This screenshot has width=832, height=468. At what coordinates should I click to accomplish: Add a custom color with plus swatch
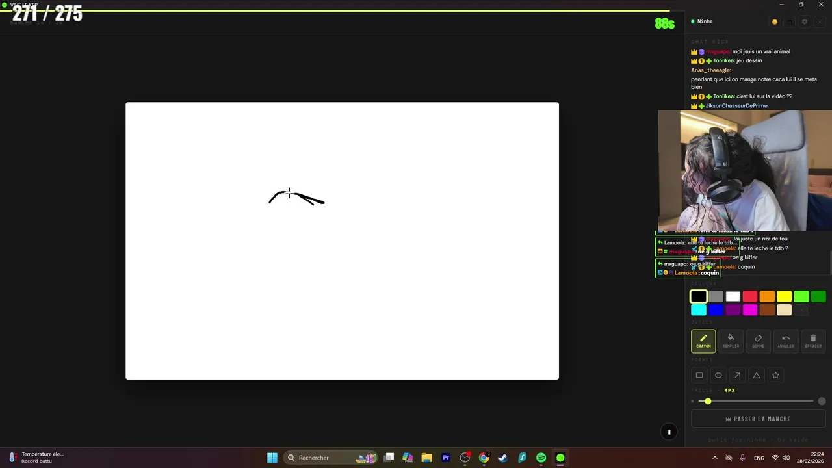click(801, 310)
